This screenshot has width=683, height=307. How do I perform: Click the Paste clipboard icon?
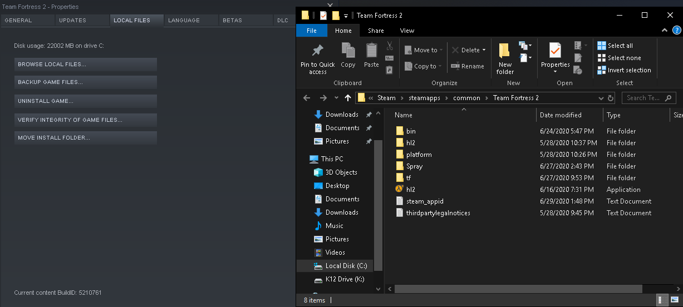[371, 51]
